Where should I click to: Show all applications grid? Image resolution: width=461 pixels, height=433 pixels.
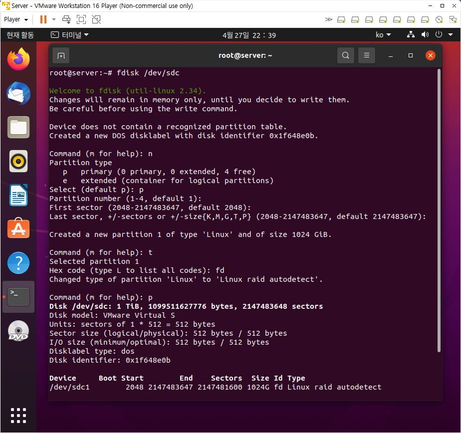point(18,416)
